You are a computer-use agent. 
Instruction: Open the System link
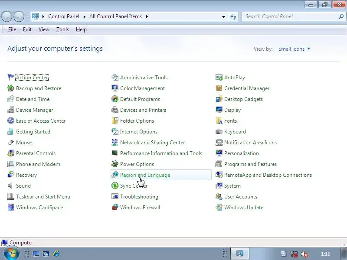coord(232,186)
